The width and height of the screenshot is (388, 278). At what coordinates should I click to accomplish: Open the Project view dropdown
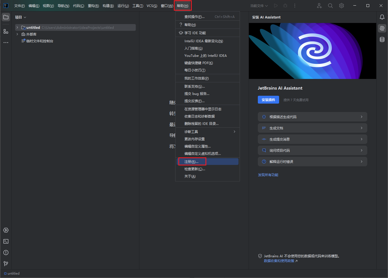21,17
